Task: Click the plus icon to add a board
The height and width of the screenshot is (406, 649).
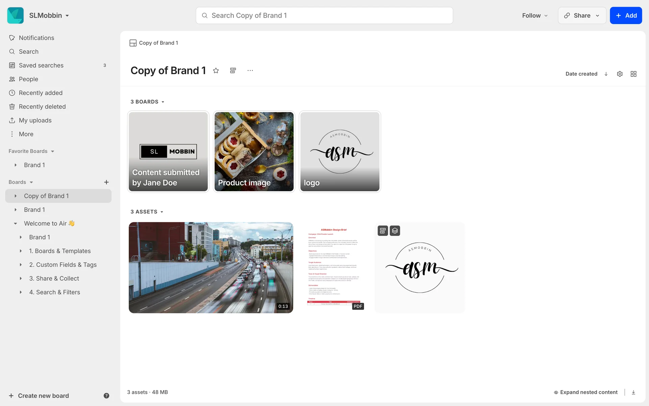Action: point(106,182)
